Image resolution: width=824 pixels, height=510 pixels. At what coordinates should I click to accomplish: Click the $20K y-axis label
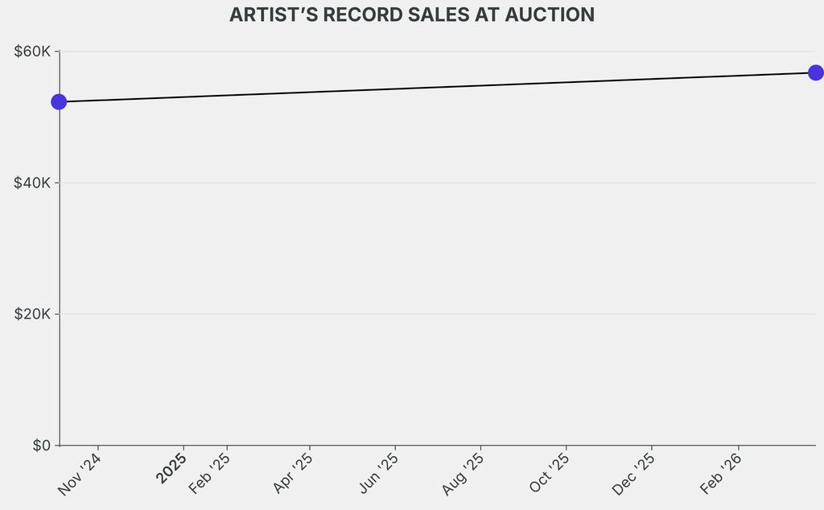32,314
